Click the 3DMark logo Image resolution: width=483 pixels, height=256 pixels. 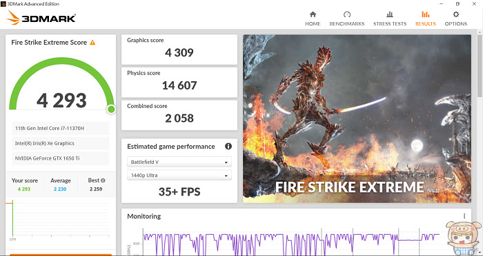[41, 18]
